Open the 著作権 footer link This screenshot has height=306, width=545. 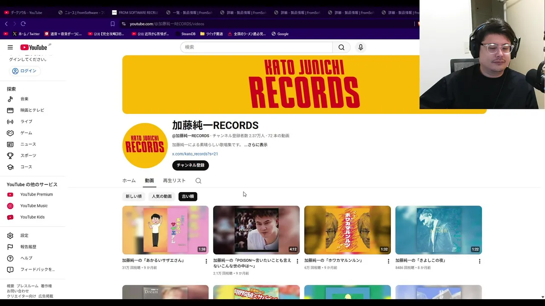[x=46, y=286]
